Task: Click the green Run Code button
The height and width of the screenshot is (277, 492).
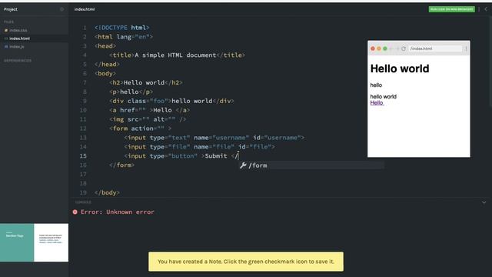Action: point(451,9)
